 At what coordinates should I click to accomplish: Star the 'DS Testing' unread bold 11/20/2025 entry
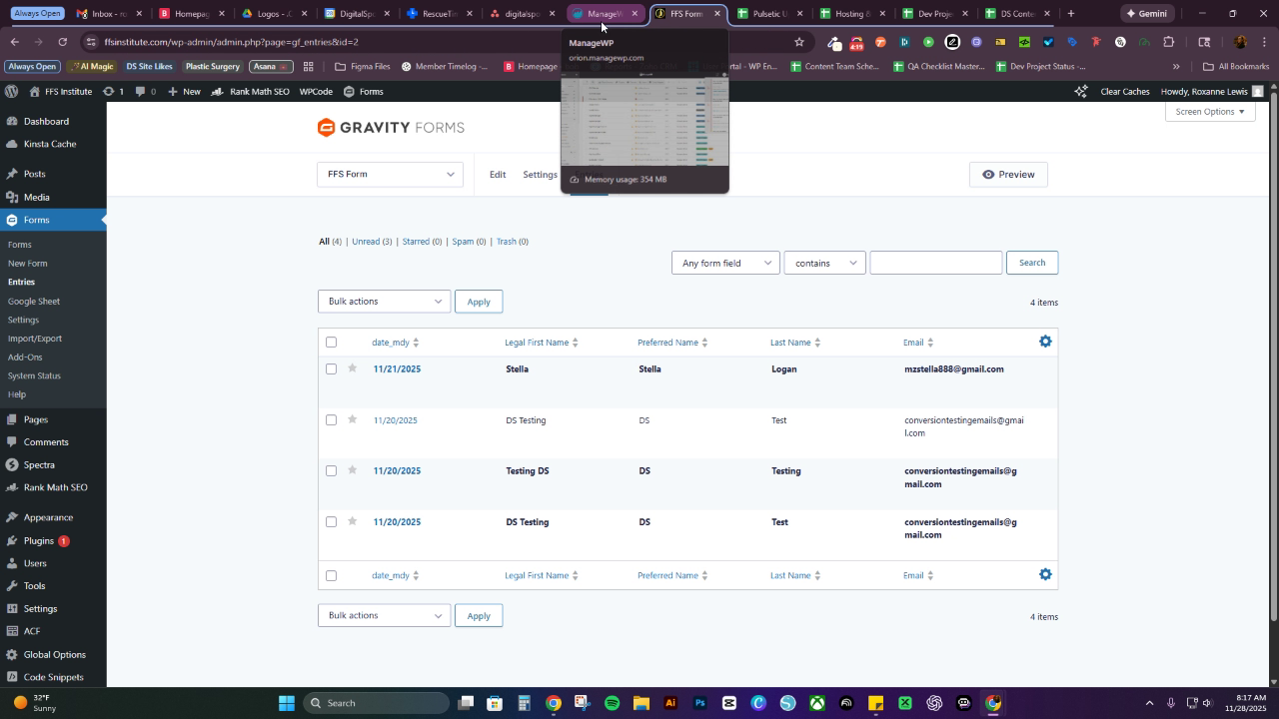coord(352,521)
